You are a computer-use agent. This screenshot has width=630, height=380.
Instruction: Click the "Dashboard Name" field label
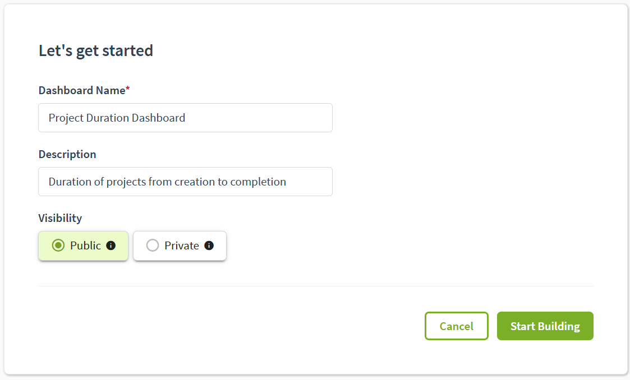[x=81, y=90]
